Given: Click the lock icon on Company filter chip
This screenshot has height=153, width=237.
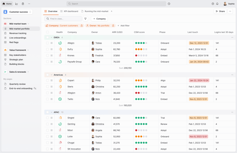Looking at the screenshot, I should (82, 26).
